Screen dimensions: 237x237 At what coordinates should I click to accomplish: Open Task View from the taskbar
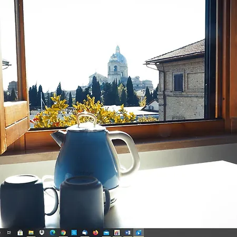9,233
